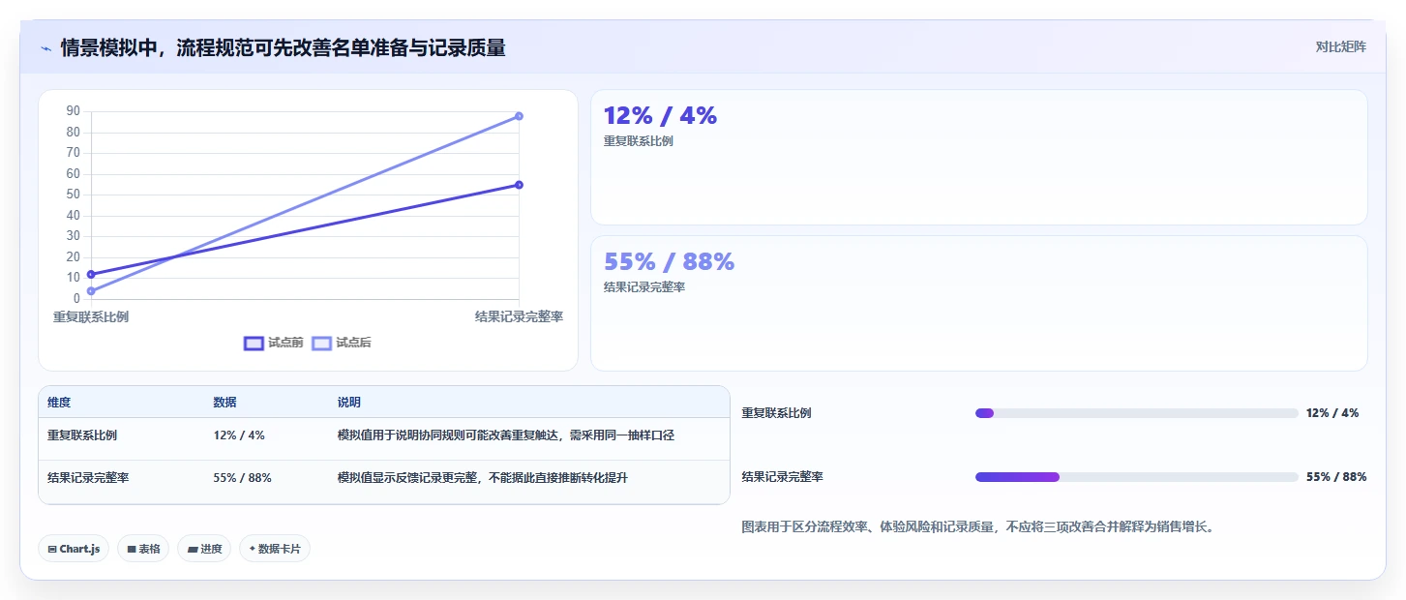Click the 说明 column header

tap(348, 403)
